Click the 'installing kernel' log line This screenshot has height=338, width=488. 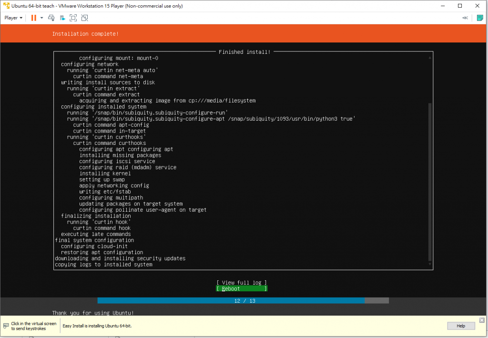click(x=105, y=174)
